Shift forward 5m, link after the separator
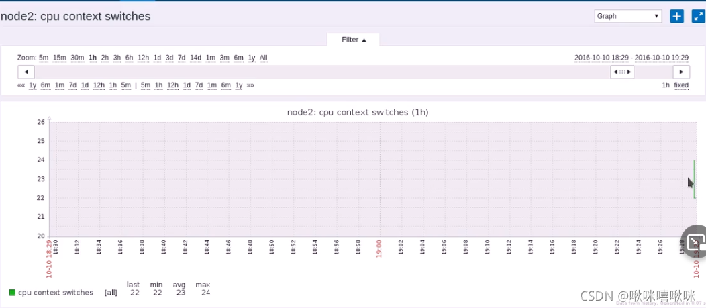This screenshot has height=308, width=706. coord(146,85)
